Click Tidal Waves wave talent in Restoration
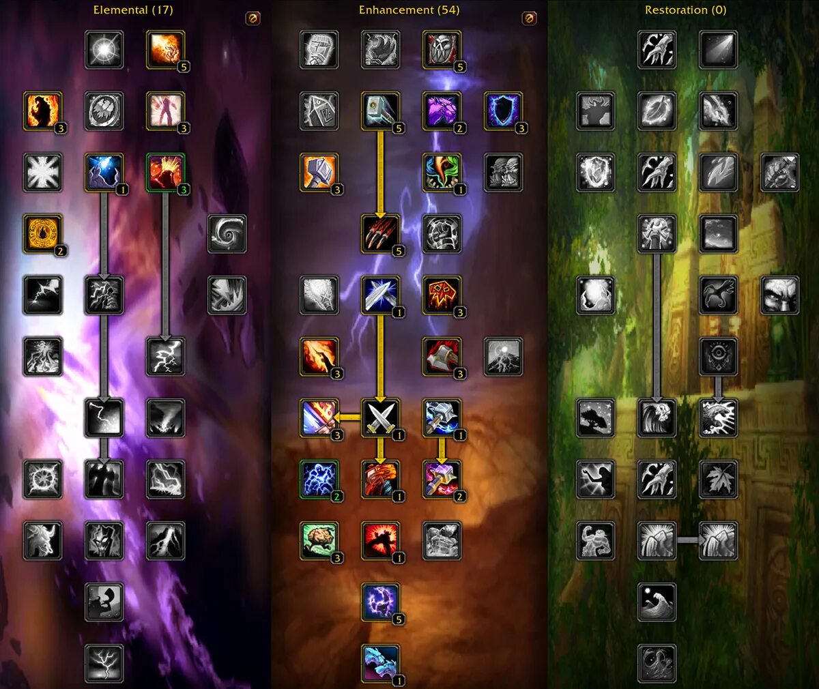This screenshot has width=819, height=689. (657, 602)
